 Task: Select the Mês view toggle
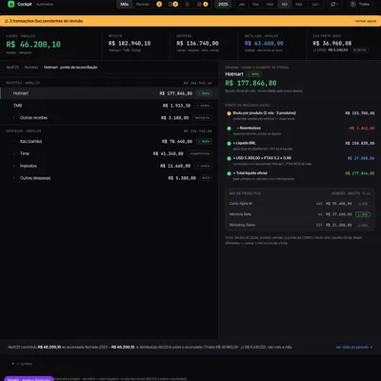[x=124, y=4]
